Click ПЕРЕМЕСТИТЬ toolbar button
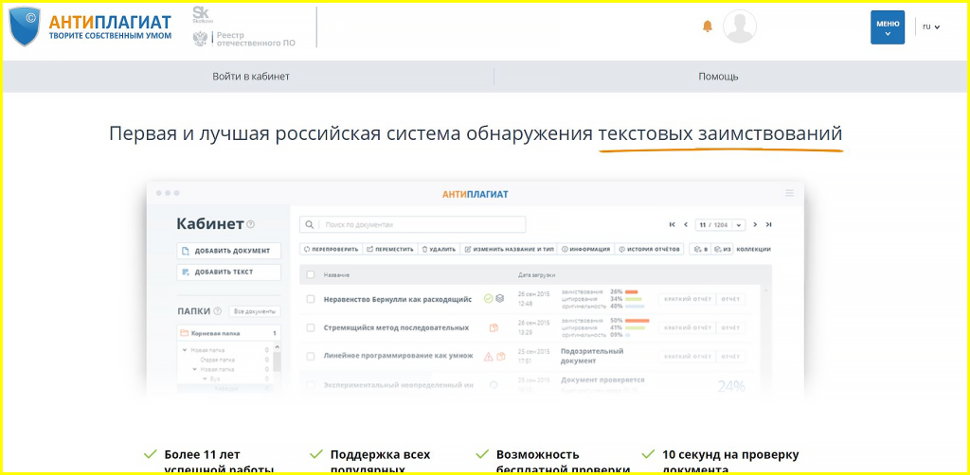The image size is (970, 475). pyautogui.click(x=389, y=250)
